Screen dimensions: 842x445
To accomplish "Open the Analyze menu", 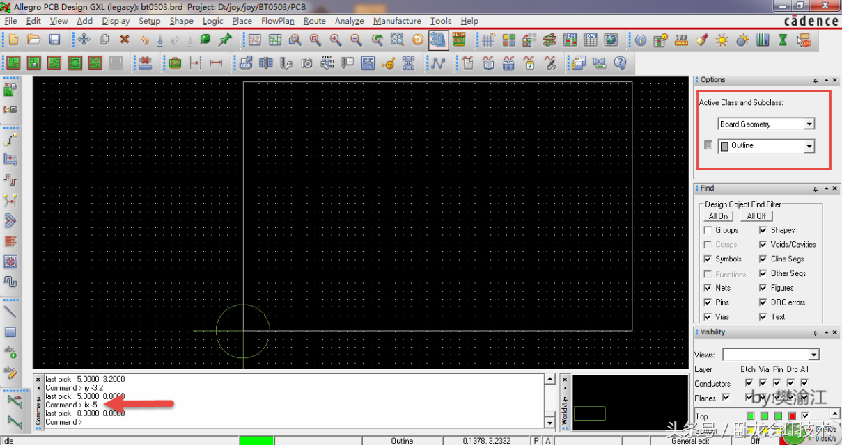I will point(350,21).
